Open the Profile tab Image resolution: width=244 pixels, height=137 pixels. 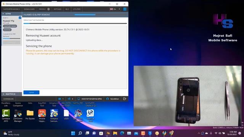[44, 9]
